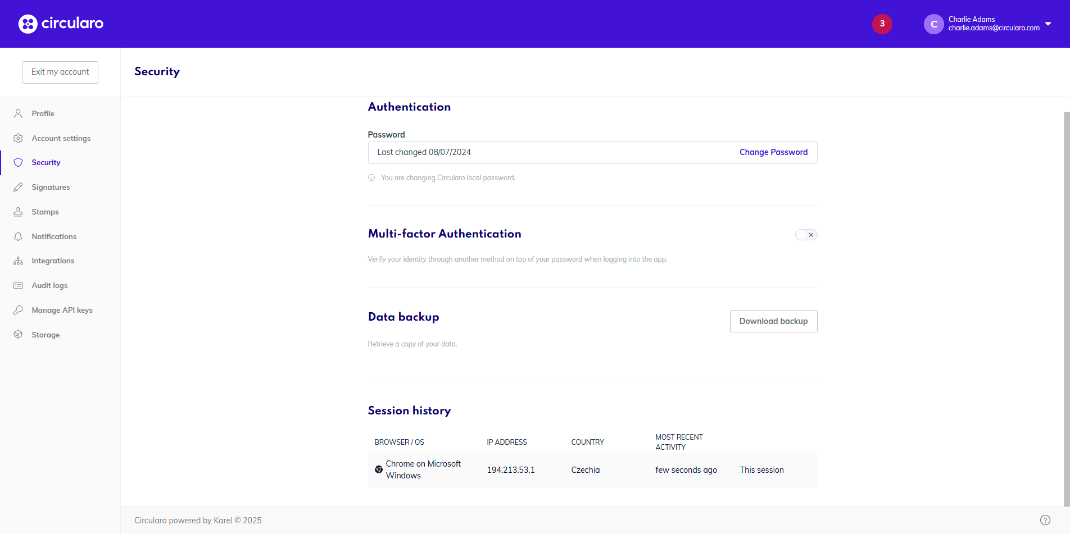Viewport: 1070px width, 534px height.
Task: Click the vertical page scrollbar
Action: [1066, 309]
